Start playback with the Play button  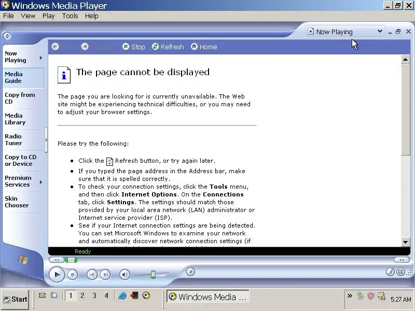(x=57, y=275)
